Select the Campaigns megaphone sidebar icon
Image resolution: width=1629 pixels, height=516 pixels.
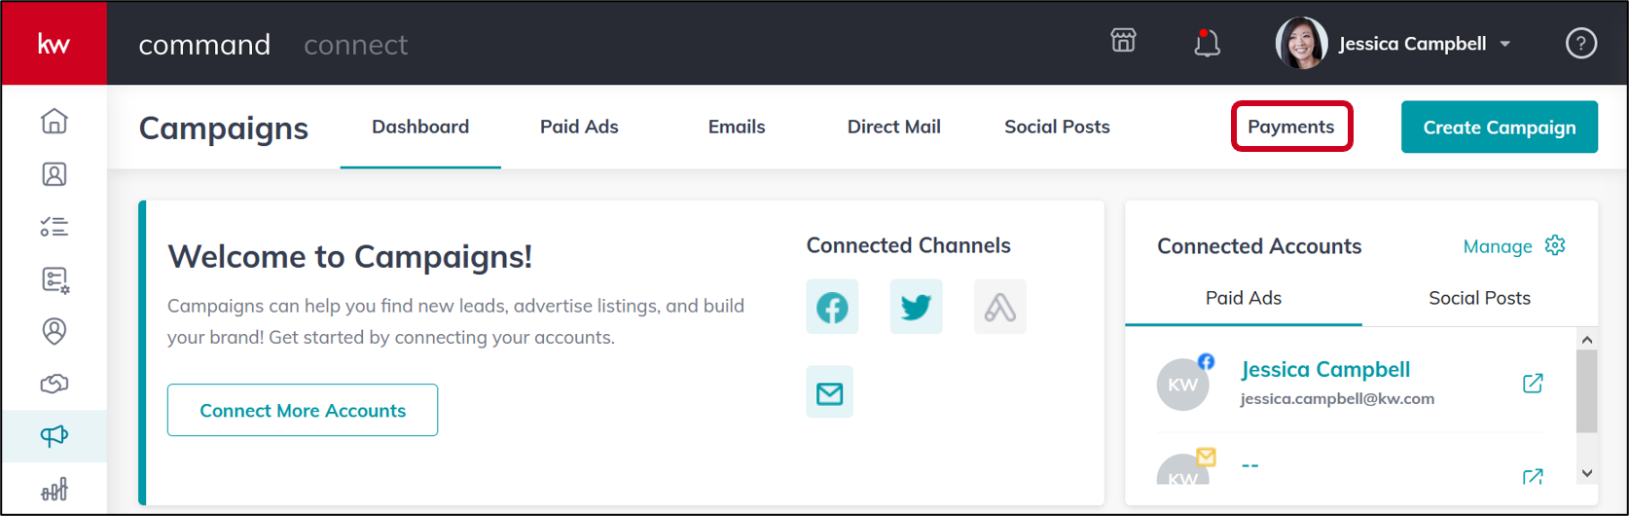click(54, 435)
